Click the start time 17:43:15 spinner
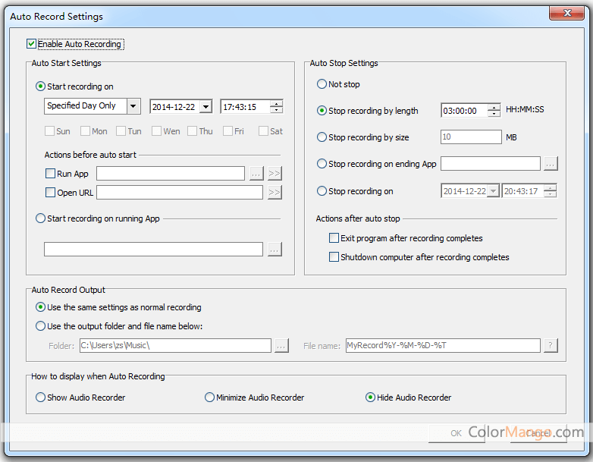Image resolution: width=593 pixels, height=462 pixels. coord(276,107)
